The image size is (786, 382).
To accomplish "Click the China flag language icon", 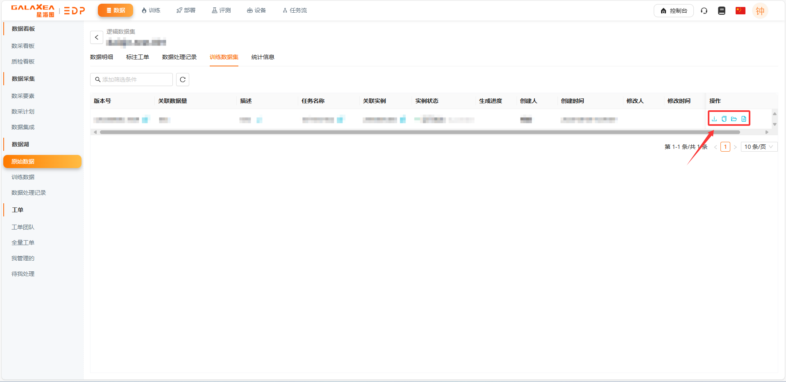I will [740, 11].
